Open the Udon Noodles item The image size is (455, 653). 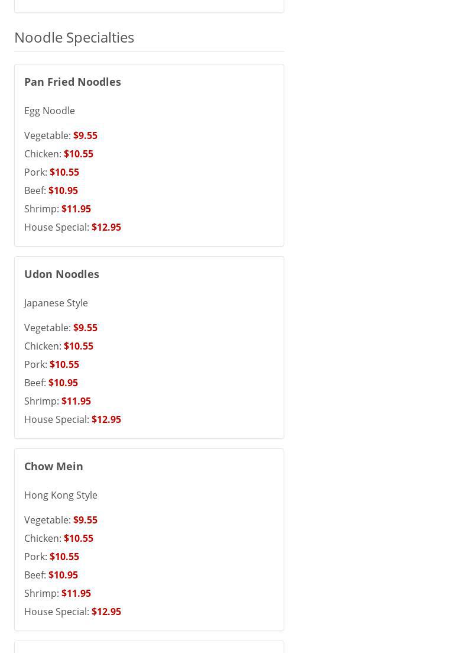[x=61, y=274]
